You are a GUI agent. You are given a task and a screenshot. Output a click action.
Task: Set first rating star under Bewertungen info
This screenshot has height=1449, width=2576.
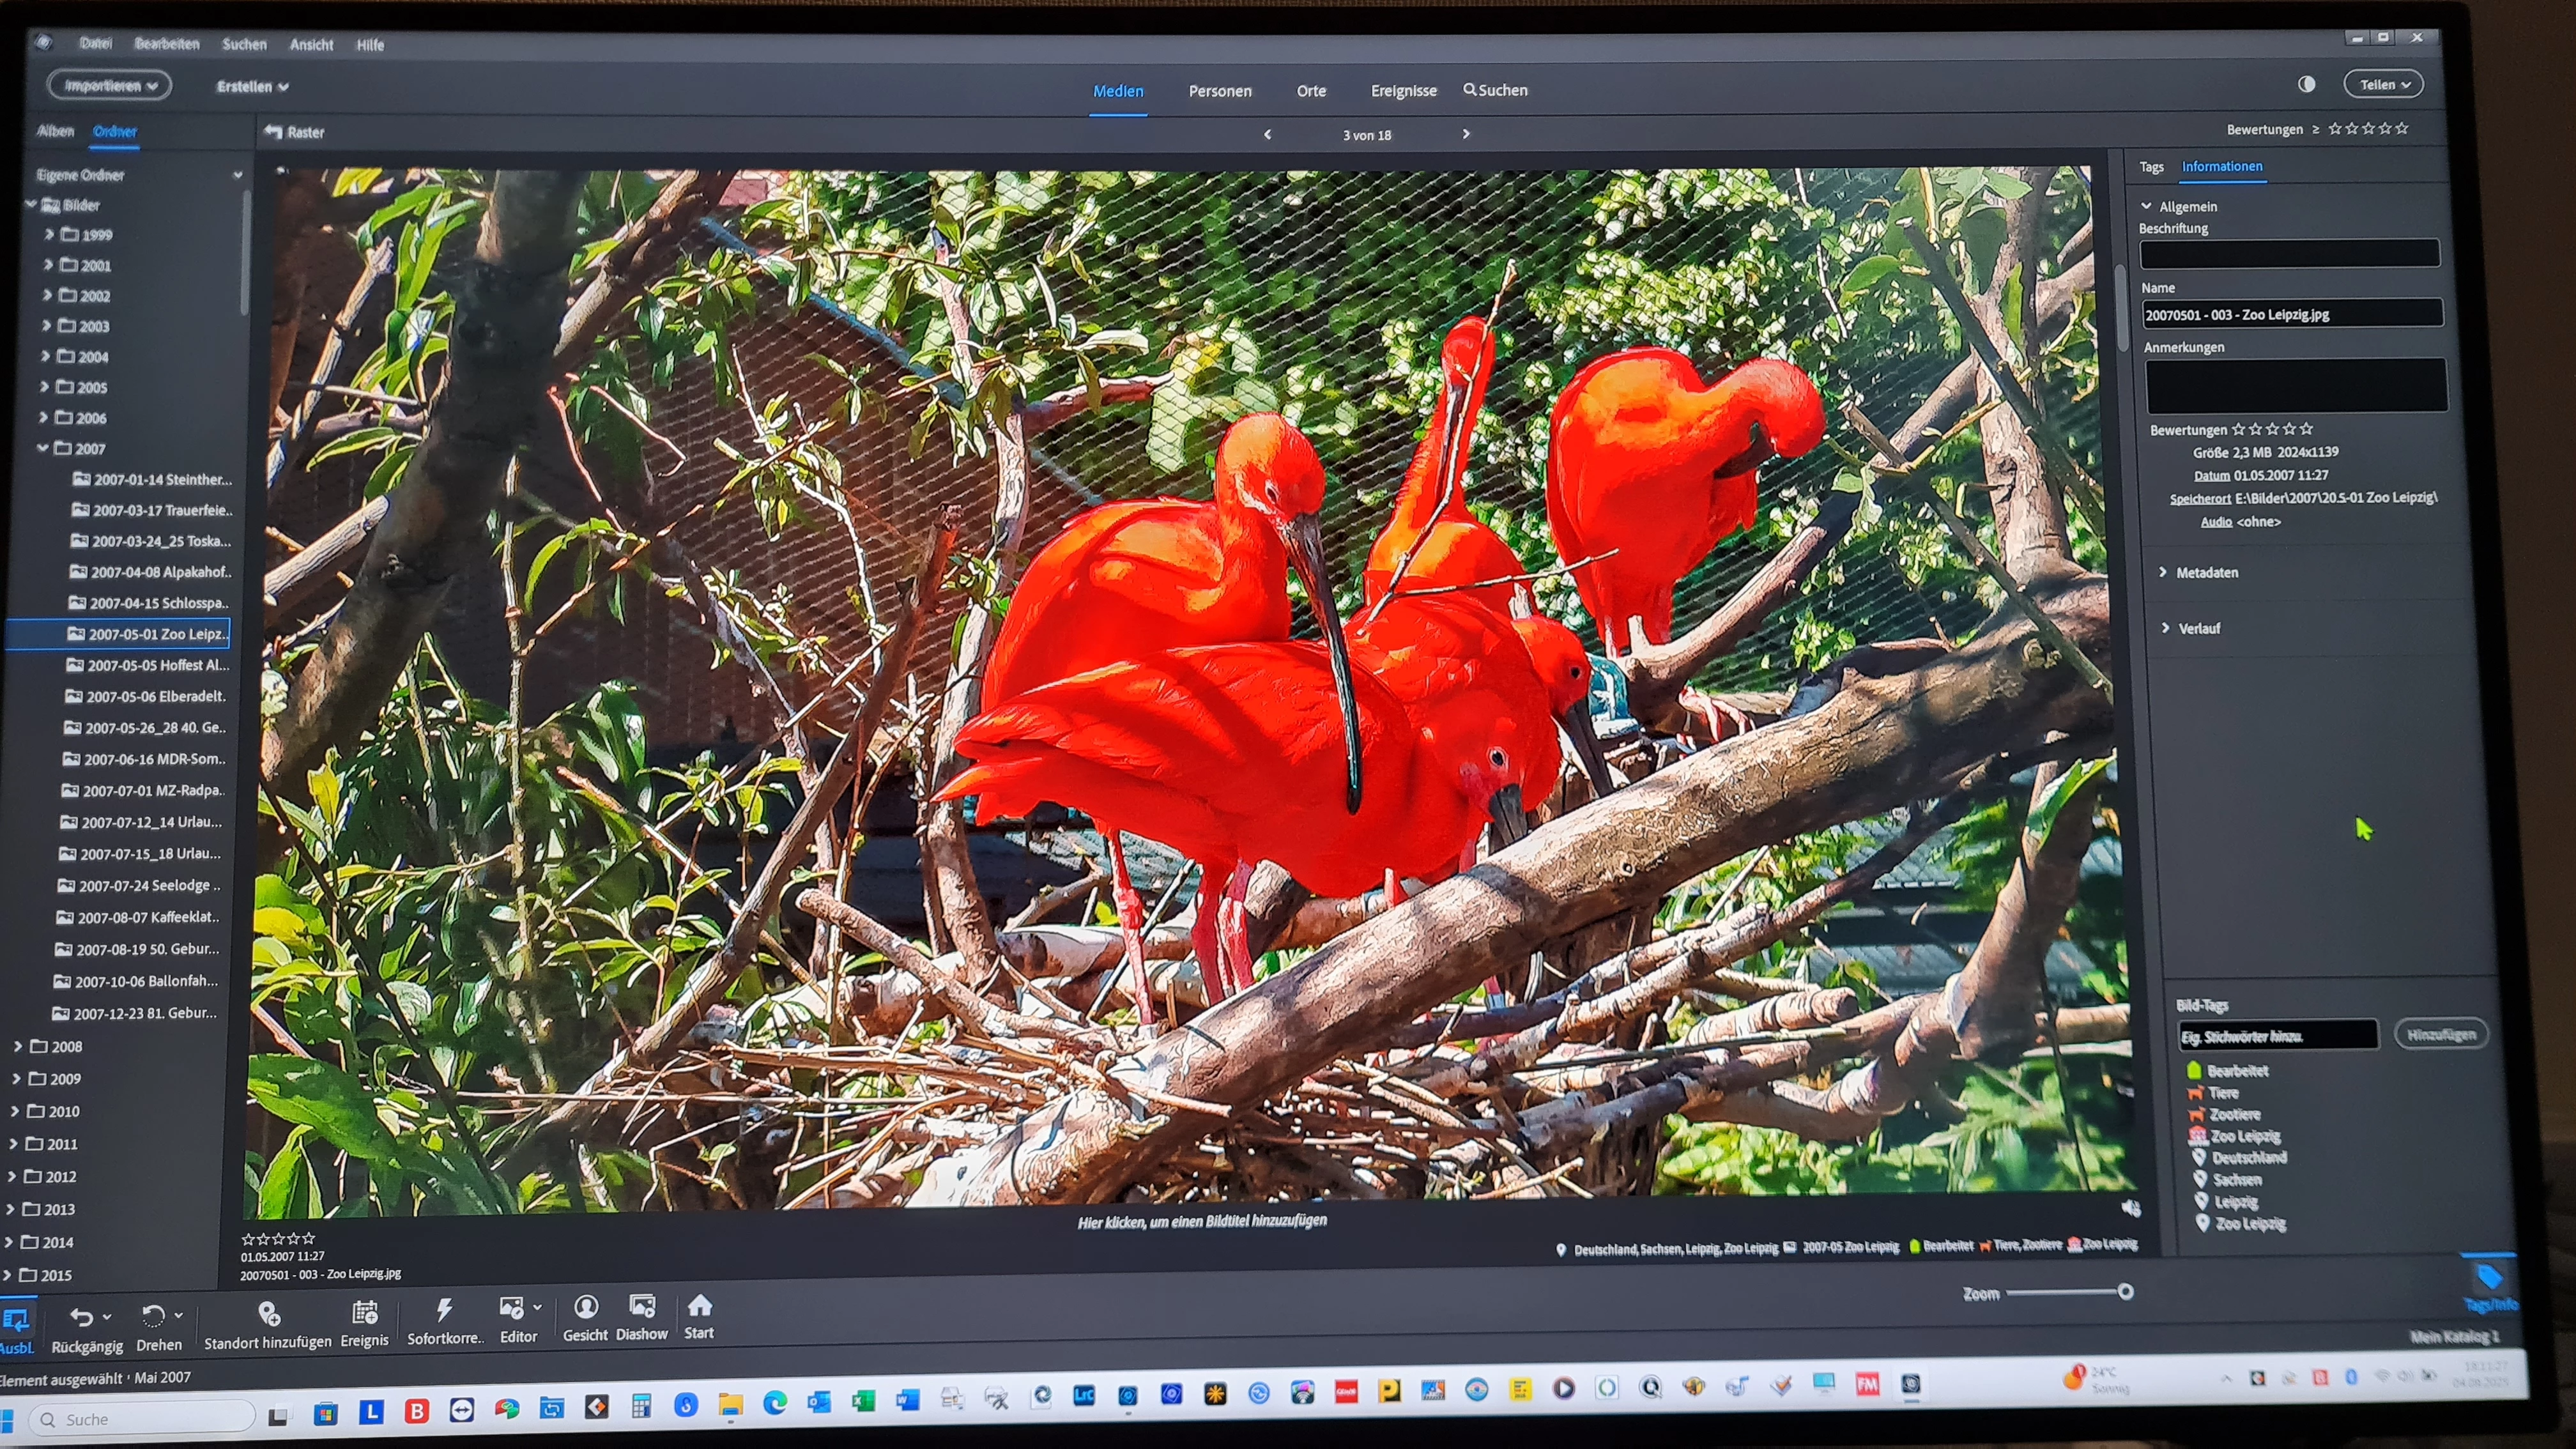(2238, 429)
